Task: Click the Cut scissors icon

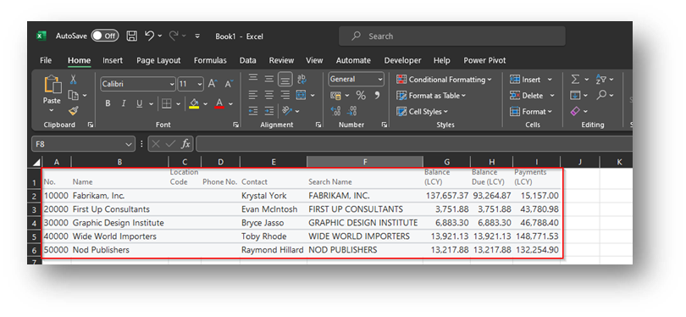Action: pos(73,80)
